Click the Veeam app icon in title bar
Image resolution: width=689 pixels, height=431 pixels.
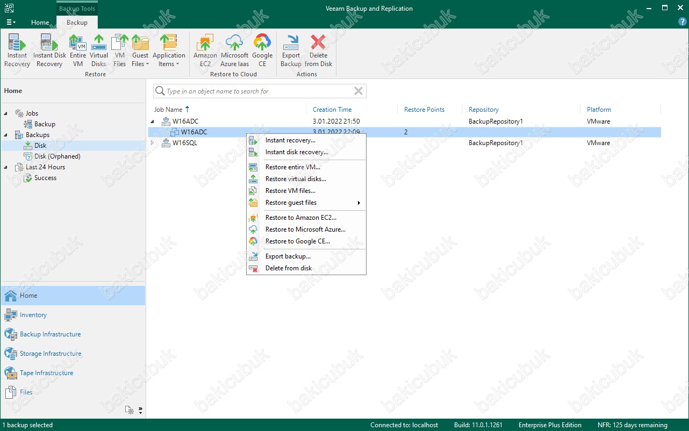tap(9, 8)
